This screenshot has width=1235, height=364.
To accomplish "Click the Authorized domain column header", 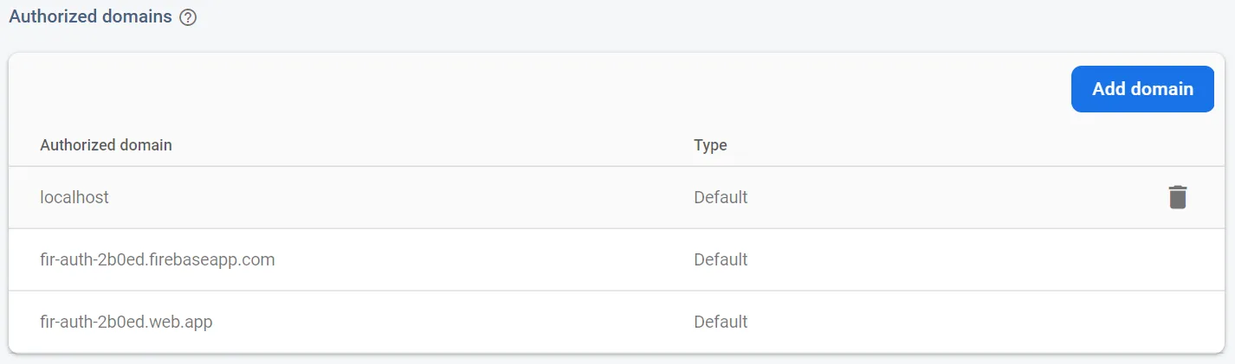I will click(x=106, y=145).
